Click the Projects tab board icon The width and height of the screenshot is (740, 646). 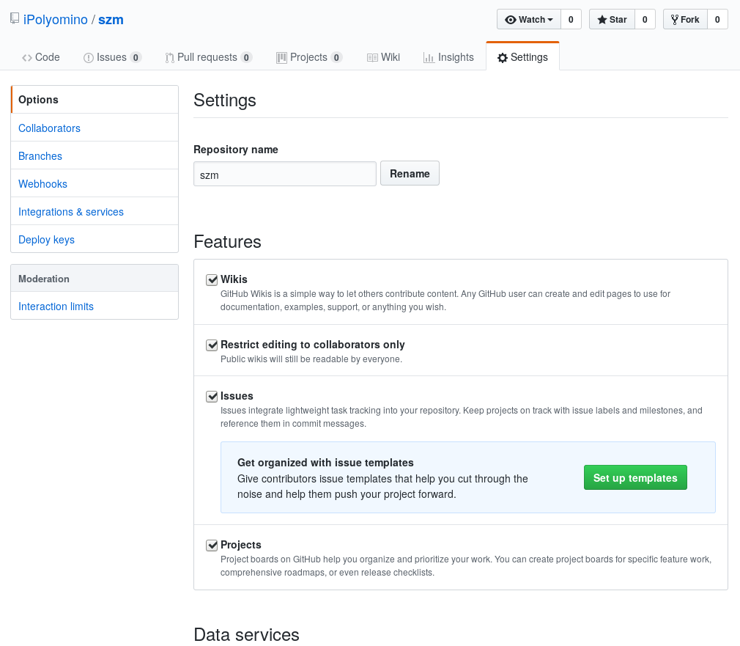[281, 58]
